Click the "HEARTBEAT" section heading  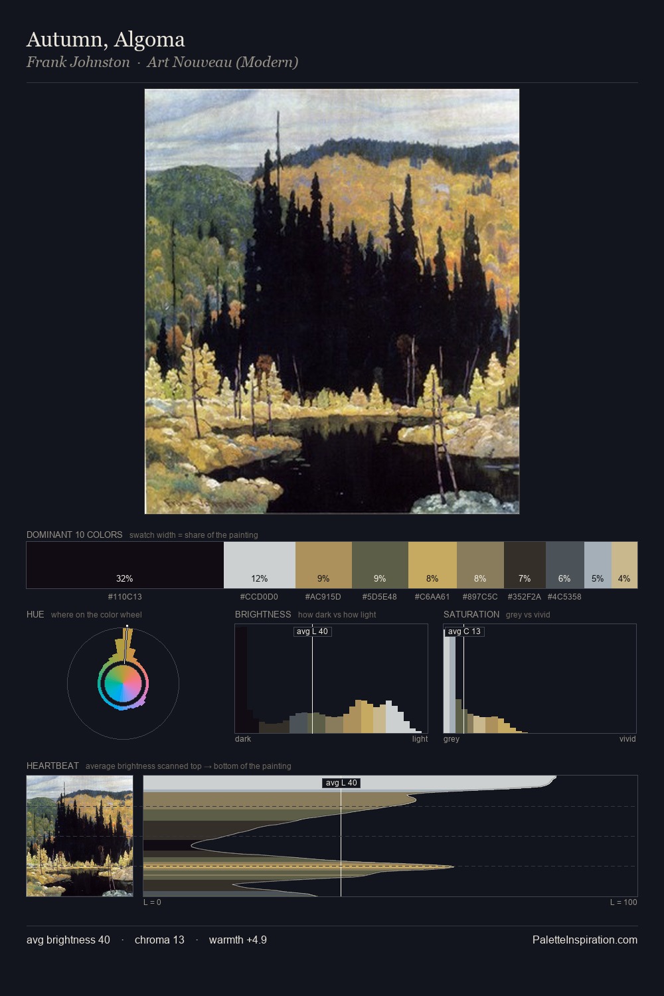52,766
